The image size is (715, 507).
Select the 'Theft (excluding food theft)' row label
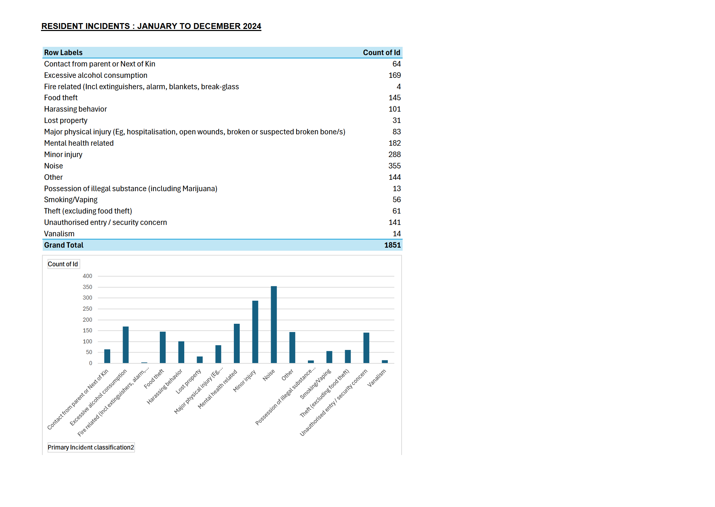88,211
